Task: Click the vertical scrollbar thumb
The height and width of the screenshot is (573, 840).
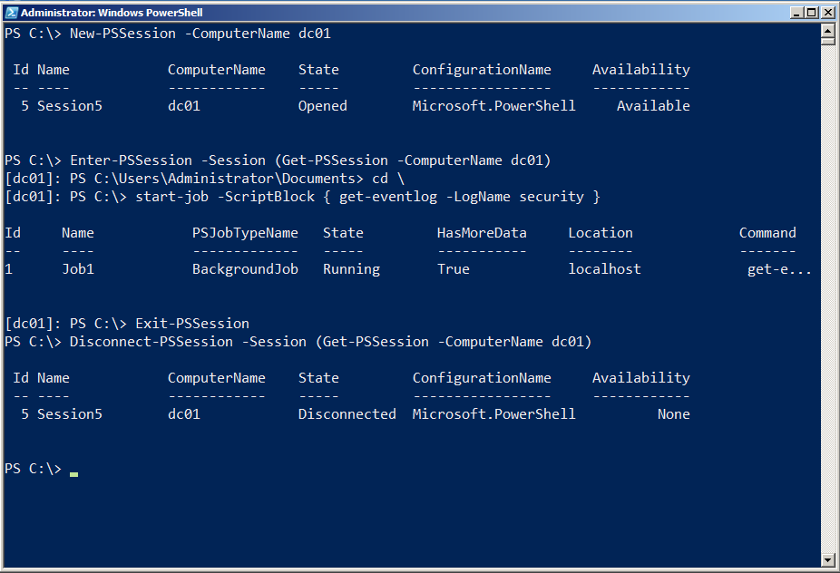Action: click(827, 42)
